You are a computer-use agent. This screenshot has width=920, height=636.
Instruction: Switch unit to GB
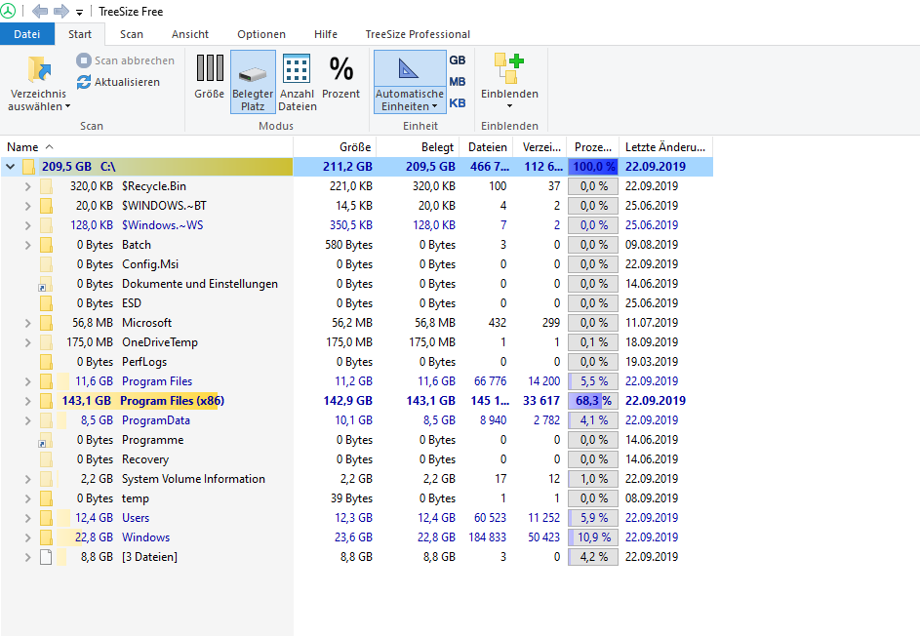coord(457,60)
